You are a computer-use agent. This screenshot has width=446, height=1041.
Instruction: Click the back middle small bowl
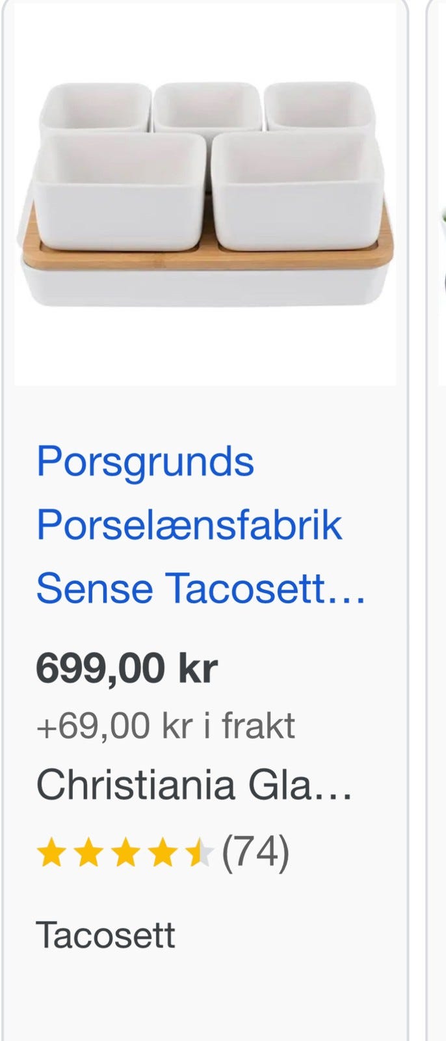click(x=208, y=107)
